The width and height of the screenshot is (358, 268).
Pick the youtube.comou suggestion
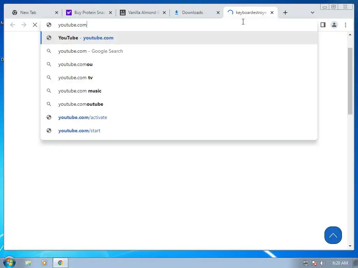click(179, 64)
